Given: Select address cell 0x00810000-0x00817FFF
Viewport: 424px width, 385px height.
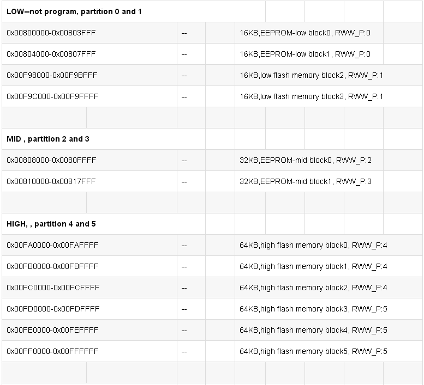Looking at the screenshot, I should [51, 181].
